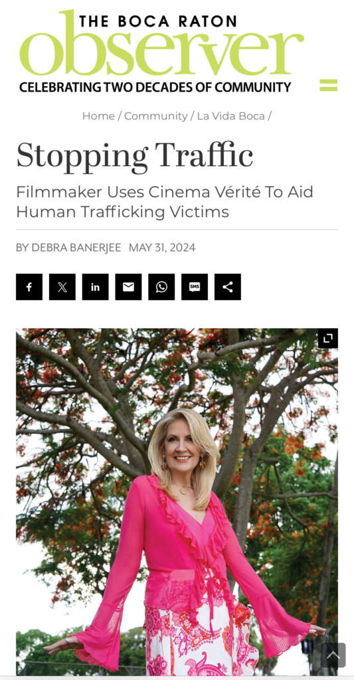Open the general share options icon

228,287
